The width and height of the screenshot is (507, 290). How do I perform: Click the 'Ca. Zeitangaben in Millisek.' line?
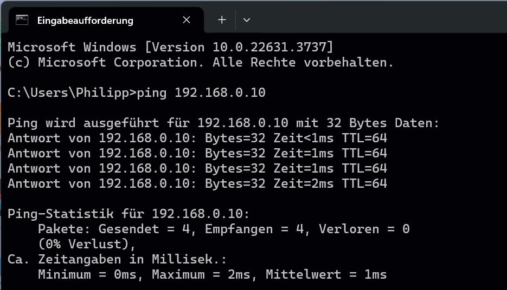tap(117, 259)
